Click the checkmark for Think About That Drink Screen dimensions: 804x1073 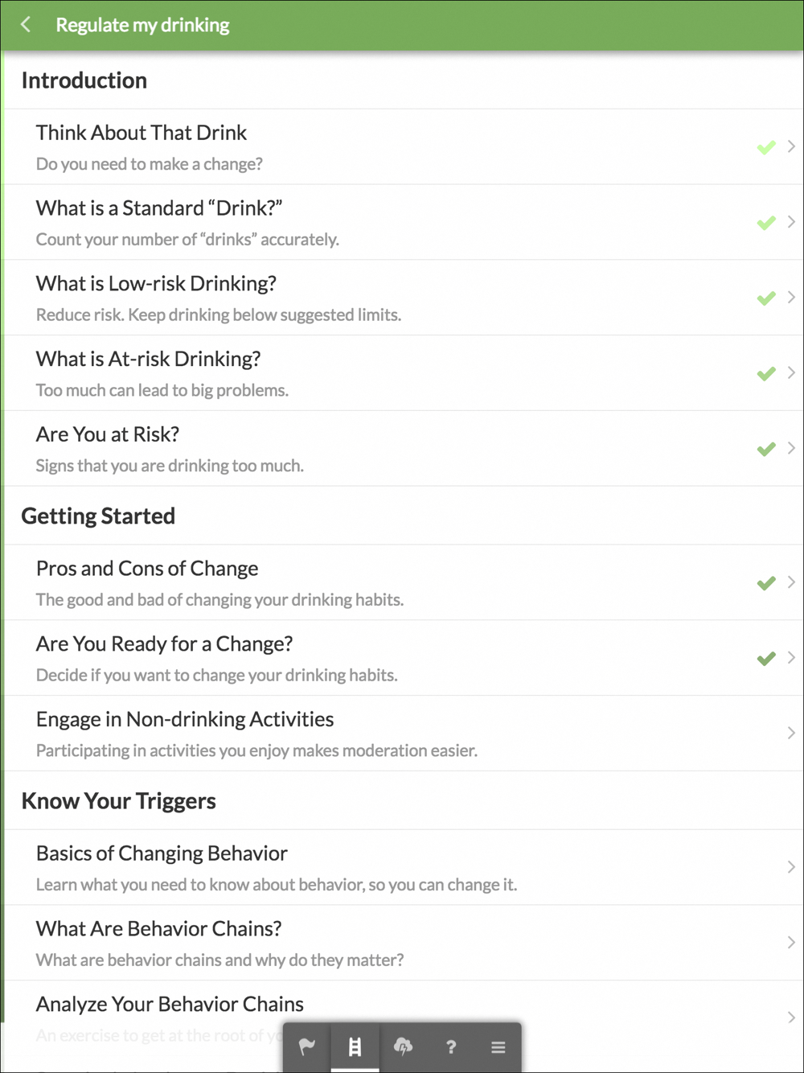coord(766,147)
